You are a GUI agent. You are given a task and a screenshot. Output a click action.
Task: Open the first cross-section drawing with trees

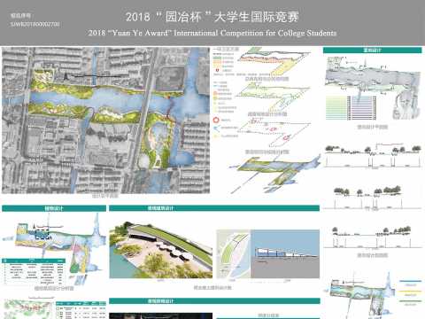pyautogui.click(x=373, y=156)
